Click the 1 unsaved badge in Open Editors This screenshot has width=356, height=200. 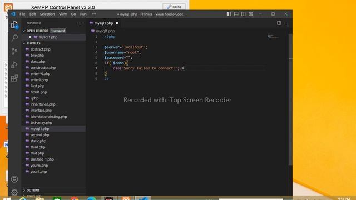tap(58, 31)
